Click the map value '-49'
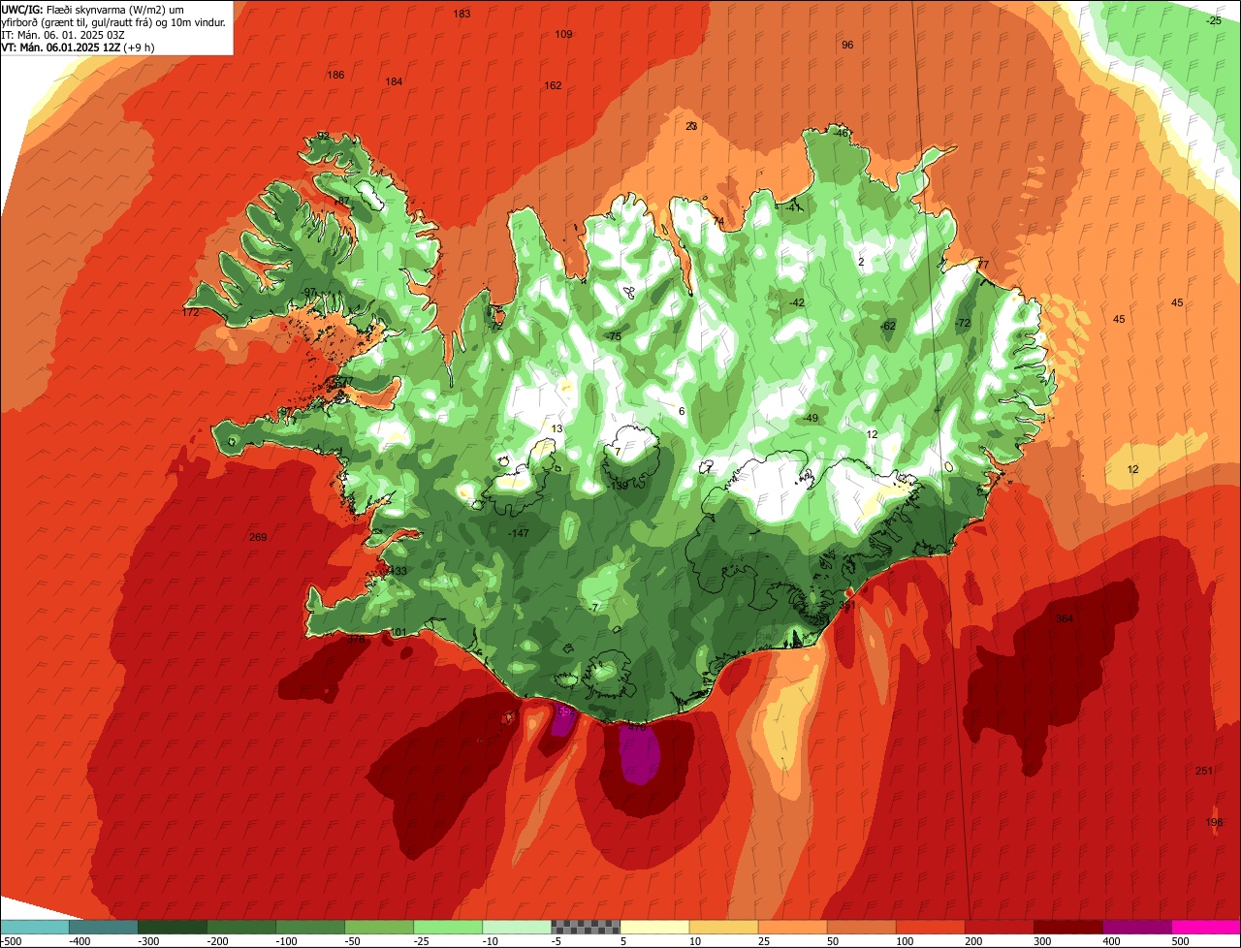Viewport: 1241px width, 948px height. click(811, 418)
